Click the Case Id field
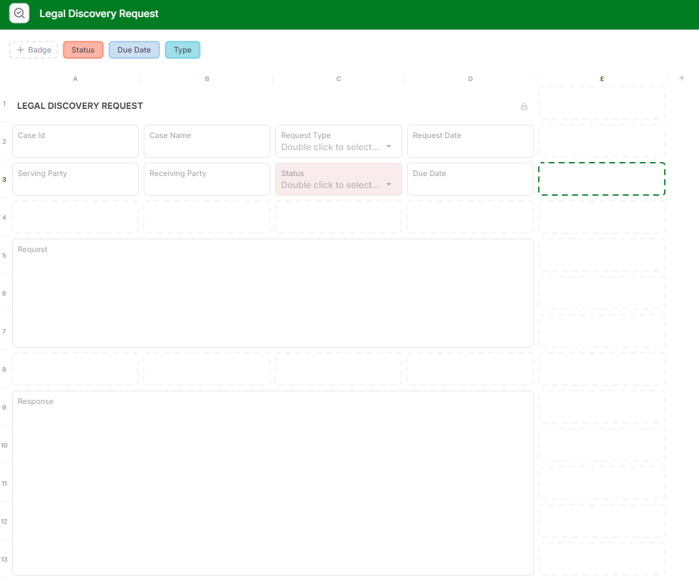Image resolution: width=699 pixels, height=580 pixels. [75, 141]
